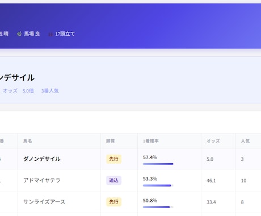This screenshot has width=261, height=216.
Task: Click the horse count icon beside 17頭立て
Action: pyautogui.click(x=50, y=34)
